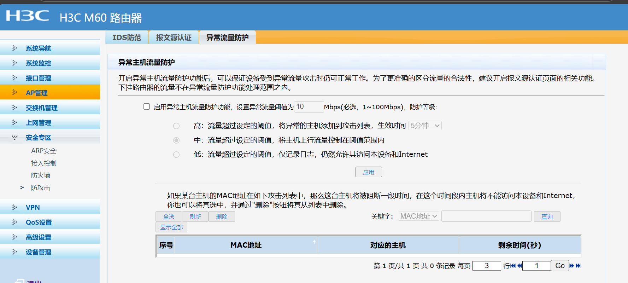The width and height of the screenshot is (628, 283).
Task: Click the sort arrow in MAC地址 column header
Action: (314, 242)
